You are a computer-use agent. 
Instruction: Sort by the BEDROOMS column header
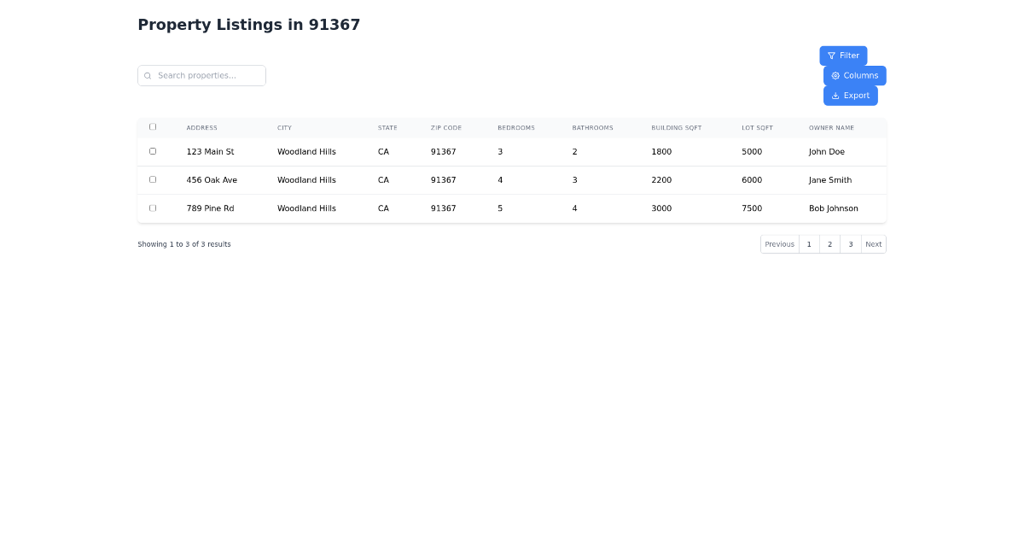(515, 127)
